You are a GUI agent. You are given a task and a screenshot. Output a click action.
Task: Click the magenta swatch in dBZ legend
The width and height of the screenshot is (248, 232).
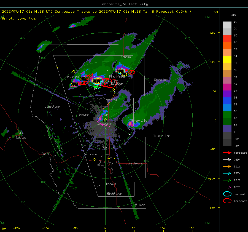(227, 87)
